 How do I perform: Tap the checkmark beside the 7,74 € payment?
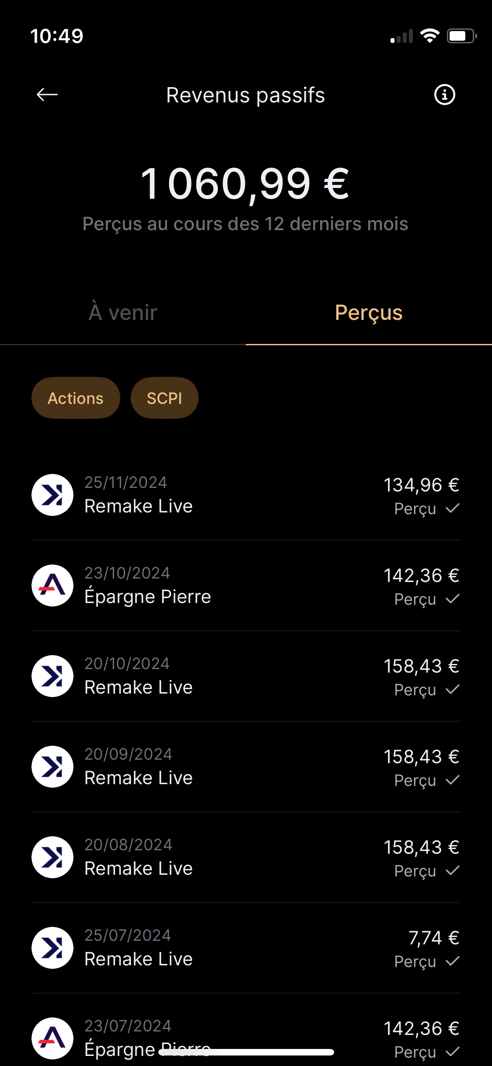coord(453,961)
